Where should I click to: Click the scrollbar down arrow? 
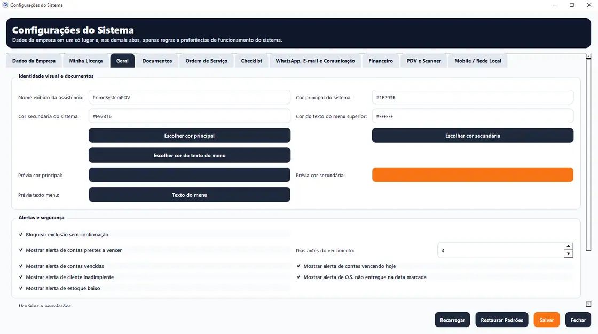[x=588, y=304]
